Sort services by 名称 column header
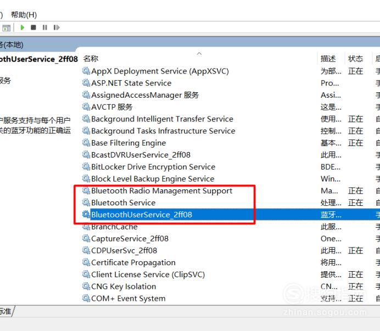Viewport: 380px width, 331px height. click(91, 59)
